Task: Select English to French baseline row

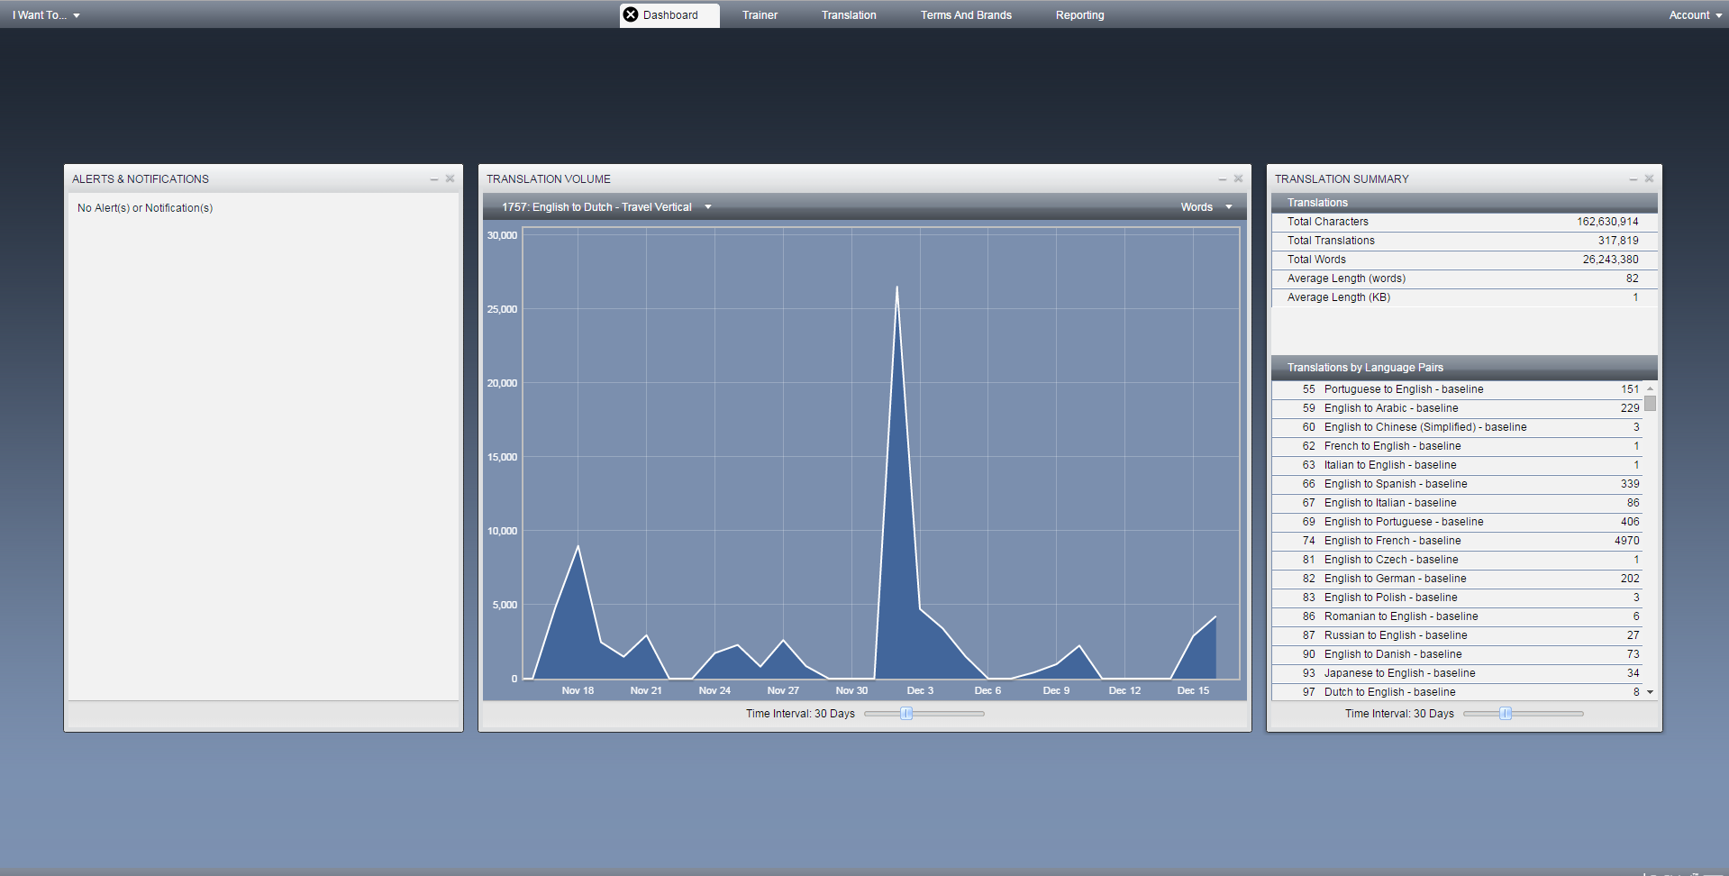Action: point(1457,541)
